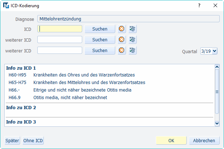Click Suchen next to the ICD field
224x149 pixels.
tap(100, 29)
